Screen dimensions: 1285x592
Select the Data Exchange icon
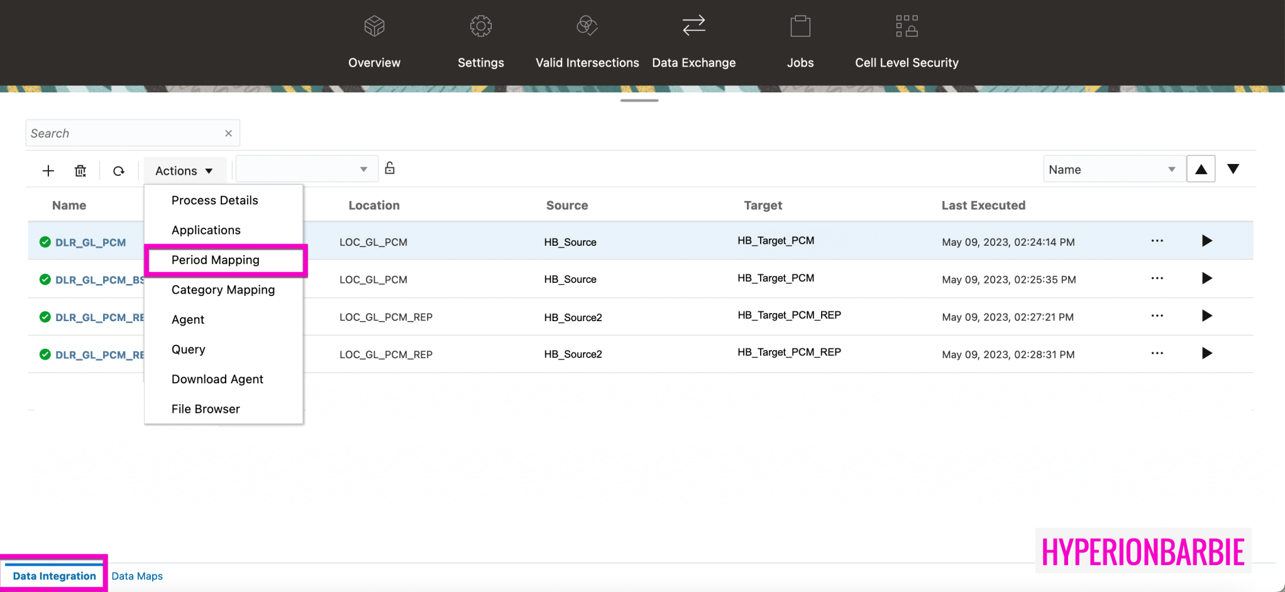(693, 26)
